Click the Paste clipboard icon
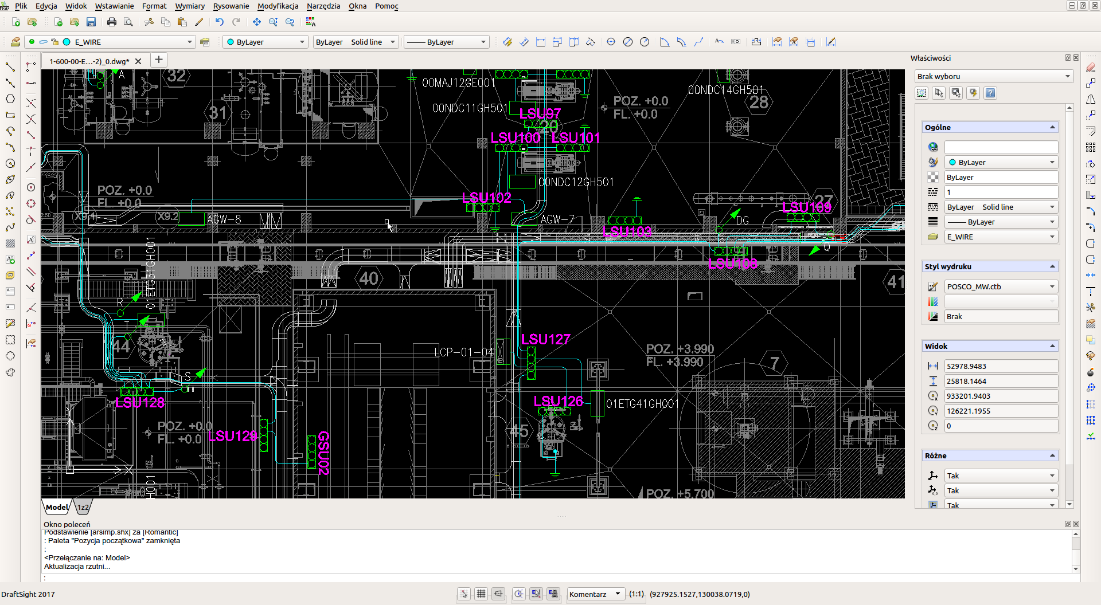Image resolution: width=1101 pixels, height=605 pixels. (x=182, y=22)
